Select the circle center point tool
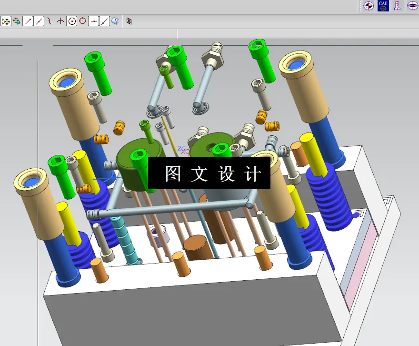This screenshot has height=346, width=419. click(x=72, y=21)
